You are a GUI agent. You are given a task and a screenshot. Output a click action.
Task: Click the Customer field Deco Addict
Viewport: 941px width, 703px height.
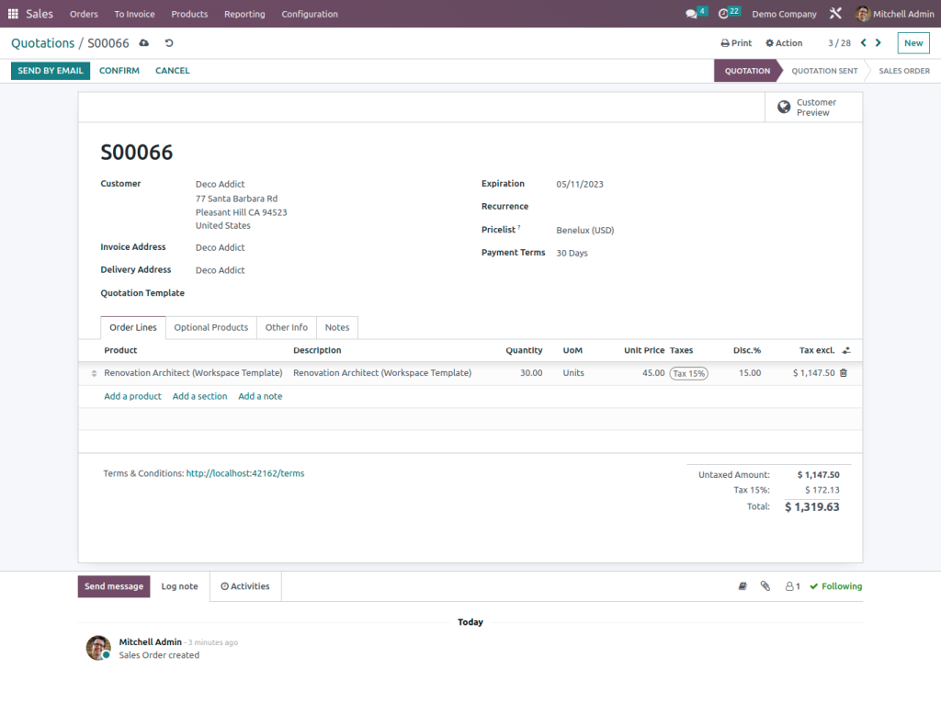220,185
